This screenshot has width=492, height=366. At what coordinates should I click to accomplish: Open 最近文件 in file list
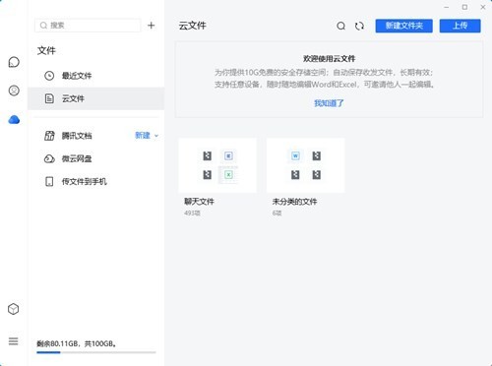point(96,76)
